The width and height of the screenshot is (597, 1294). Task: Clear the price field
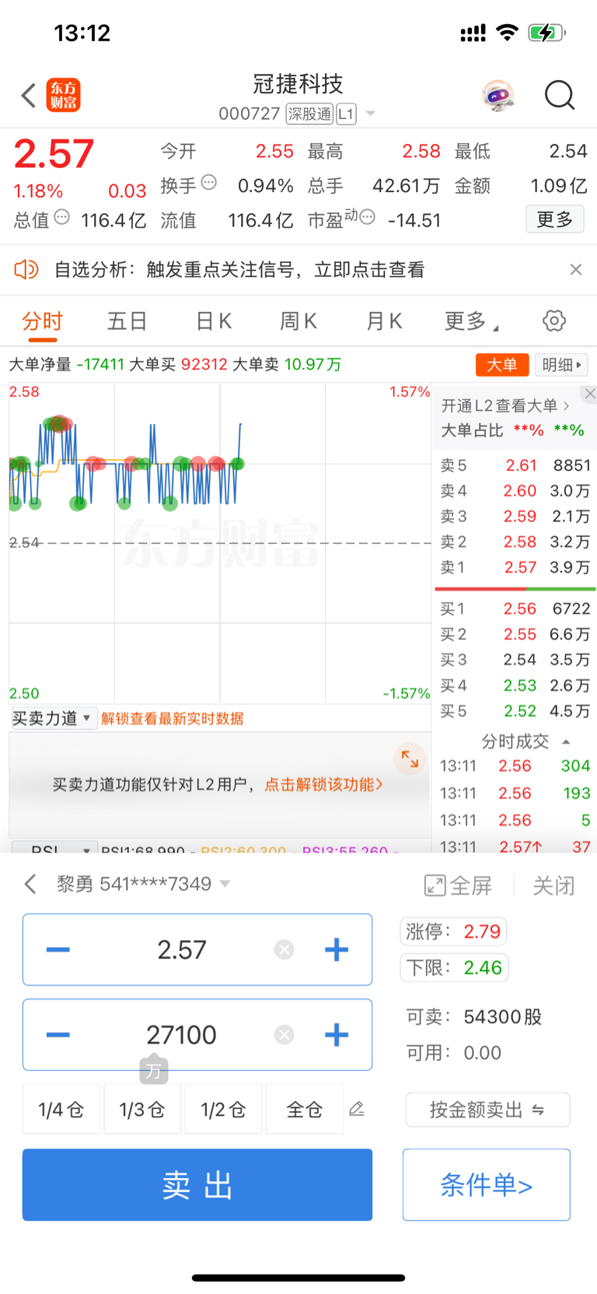[x=285, y=949]
